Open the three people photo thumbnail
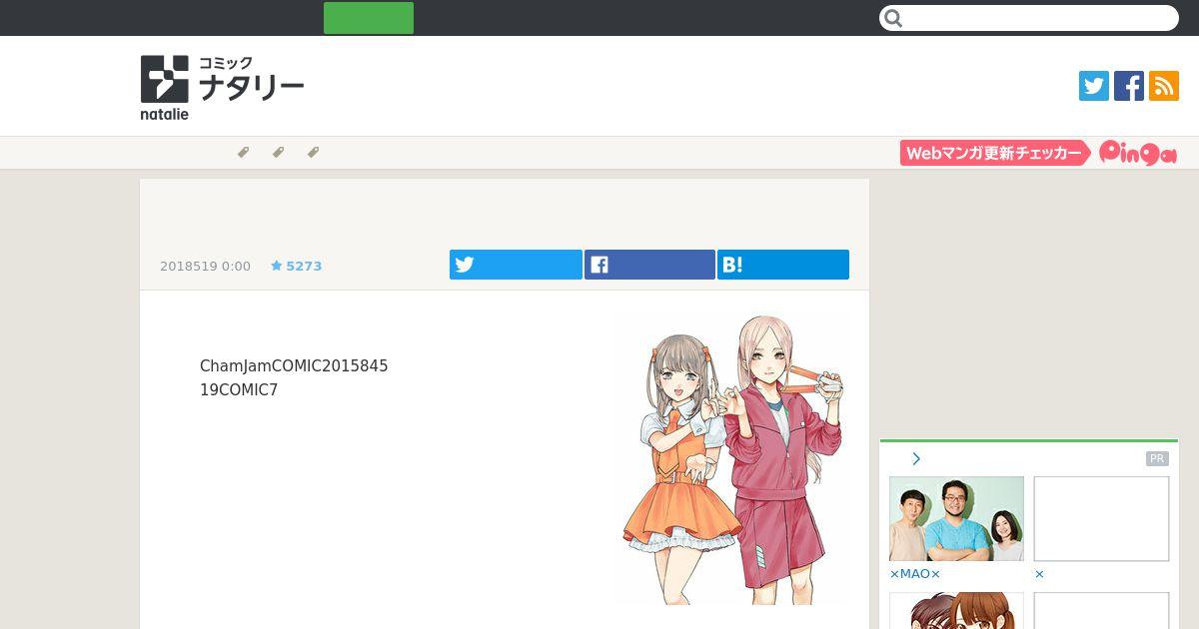Screen dimensions: 1199x629 pos(956,518)
